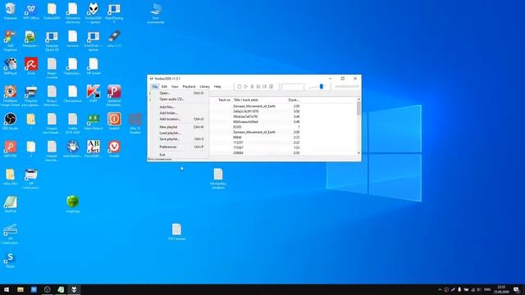525x295 pixels.
Task: Select the WPS PDF desktop icon
Action: (x=10, y=149)
